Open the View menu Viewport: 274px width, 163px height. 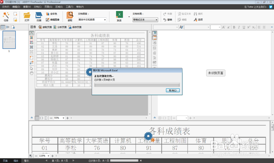point(27,7)
